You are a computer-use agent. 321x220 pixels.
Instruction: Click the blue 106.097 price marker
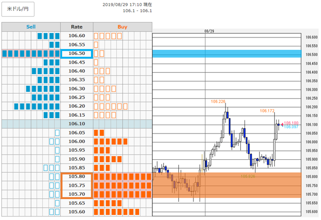(x=291, y=127)
